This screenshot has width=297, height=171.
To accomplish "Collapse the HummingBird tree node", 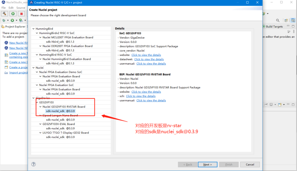I will click(x=34, y=29).
